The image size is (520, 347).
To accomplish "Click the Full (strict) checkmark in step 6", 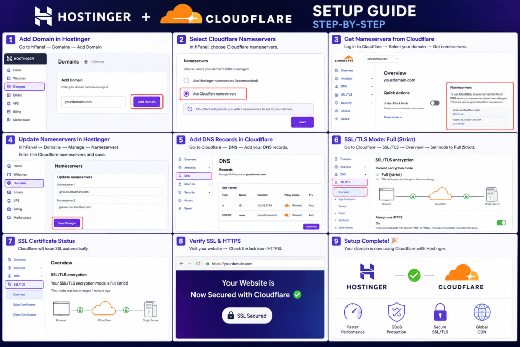I will pyautogui.click(x=377, y=175).
